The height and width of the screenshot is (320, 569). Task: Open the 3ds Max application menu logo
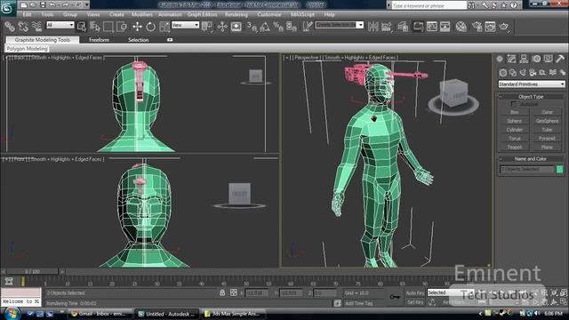(x=7, y=8)
